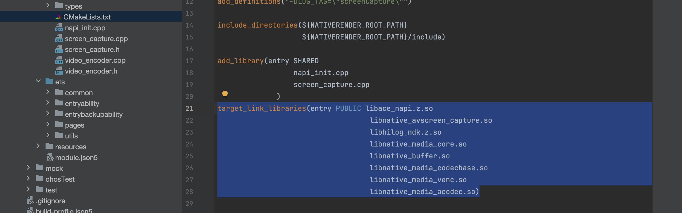682x213 pixels.
Task: Open screen_capture.cpp file
Action: (96, 39)
